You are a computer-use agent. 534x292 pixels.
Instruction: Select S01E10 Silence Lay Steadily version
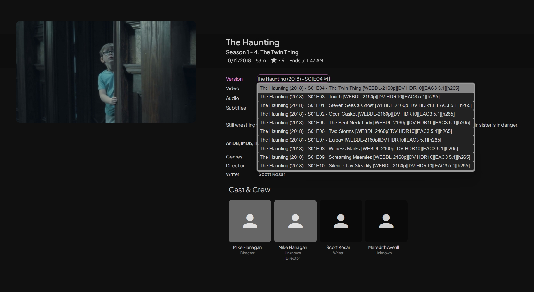click(365, 166)
